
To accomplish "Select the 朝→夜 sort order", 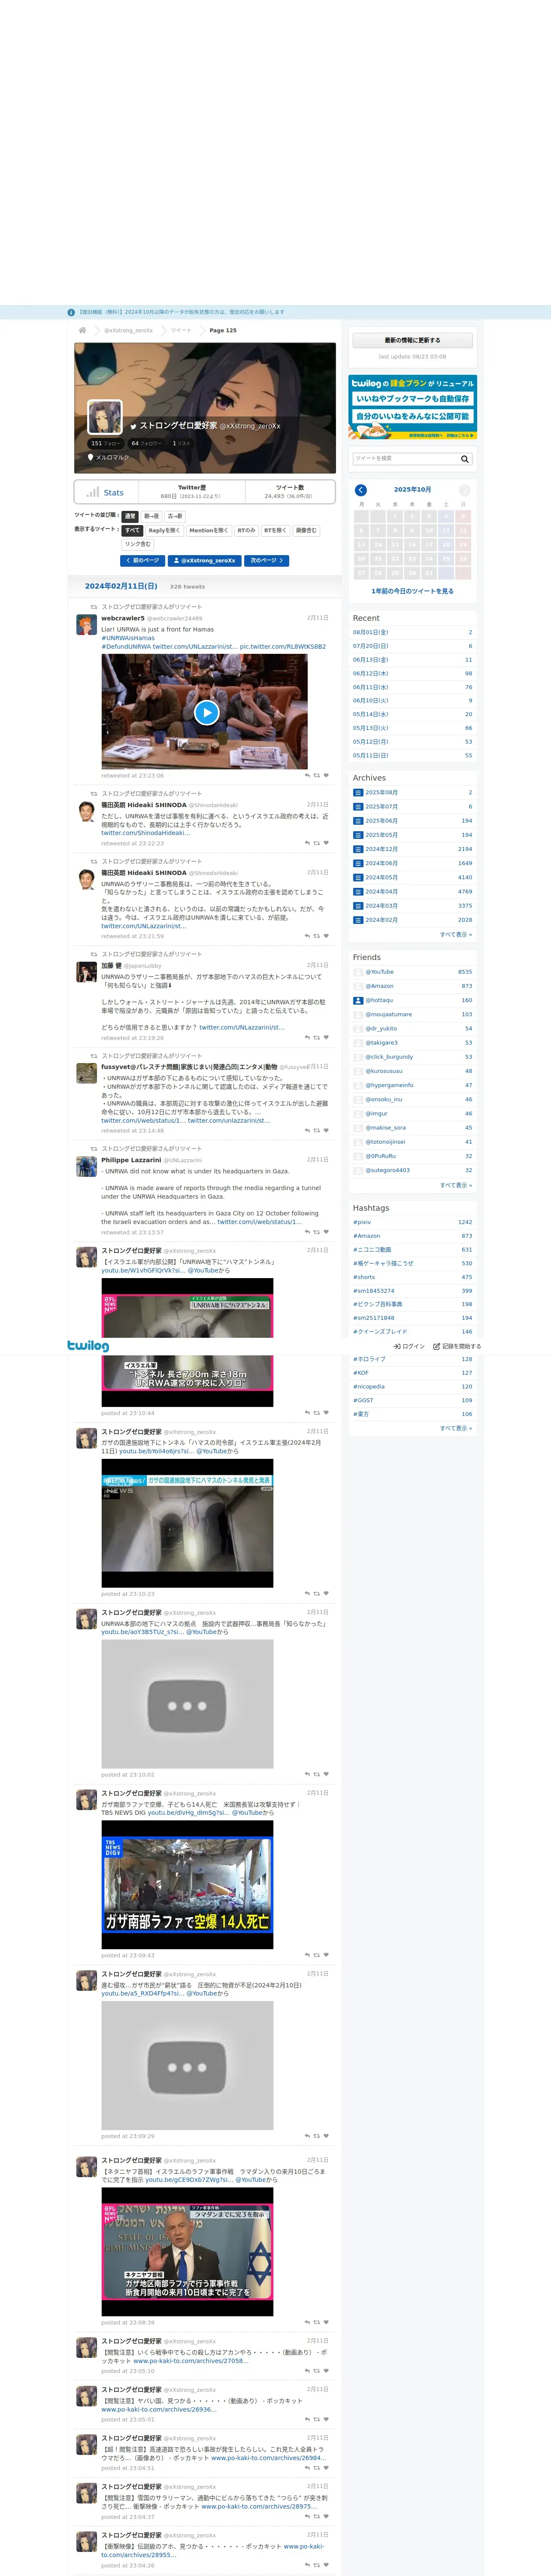I will click(x=151, y=516).
